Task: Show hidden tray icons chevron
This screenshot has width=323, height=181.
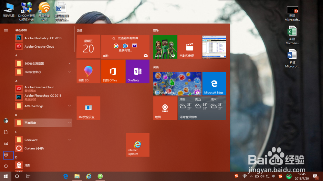Action: [x=251, y=176]
